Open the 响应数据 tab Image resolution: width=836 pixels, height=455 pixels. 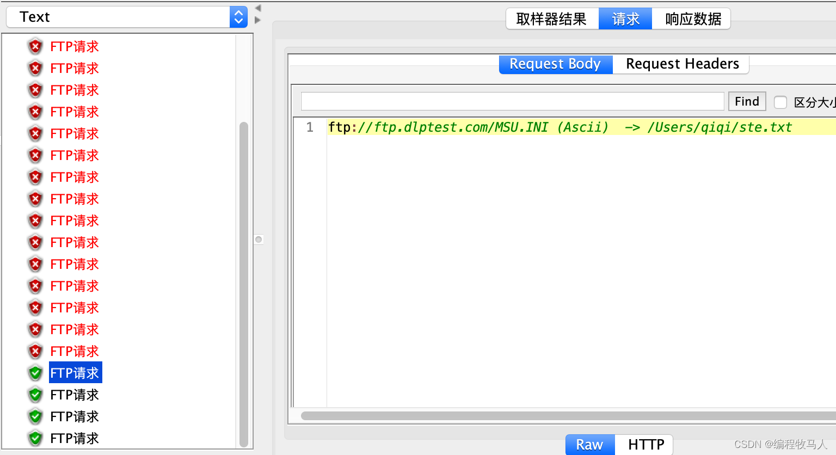(692, 19)
